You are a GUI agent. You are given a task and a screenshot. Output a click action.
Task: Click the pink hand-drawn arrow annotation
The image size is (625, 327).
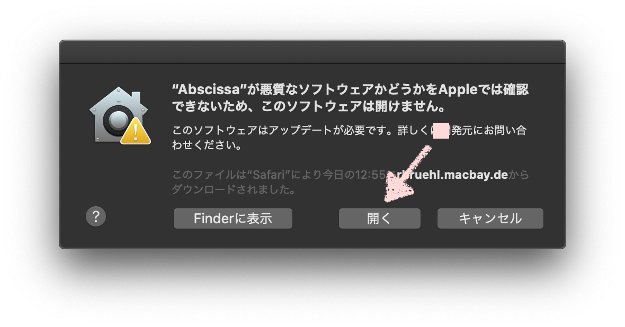(408, 173)
